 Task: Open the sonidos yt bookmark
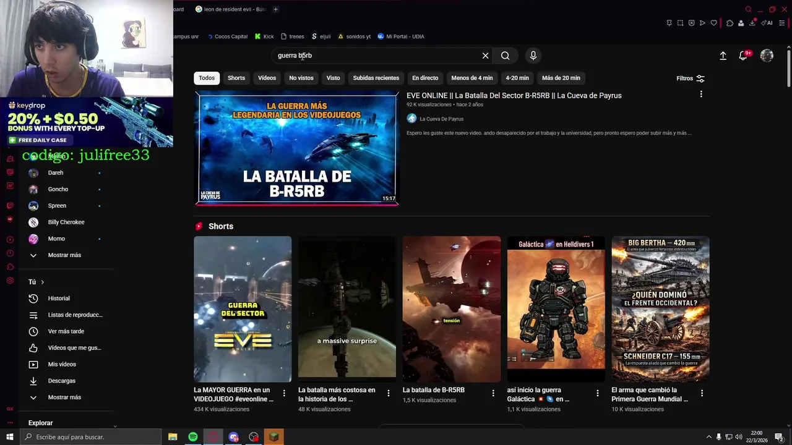354,36
